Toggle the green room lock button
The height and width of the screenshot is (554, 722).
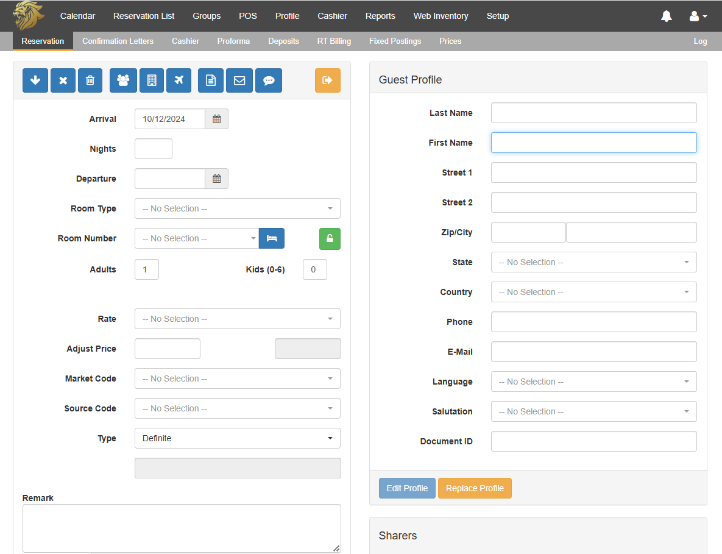330,239
